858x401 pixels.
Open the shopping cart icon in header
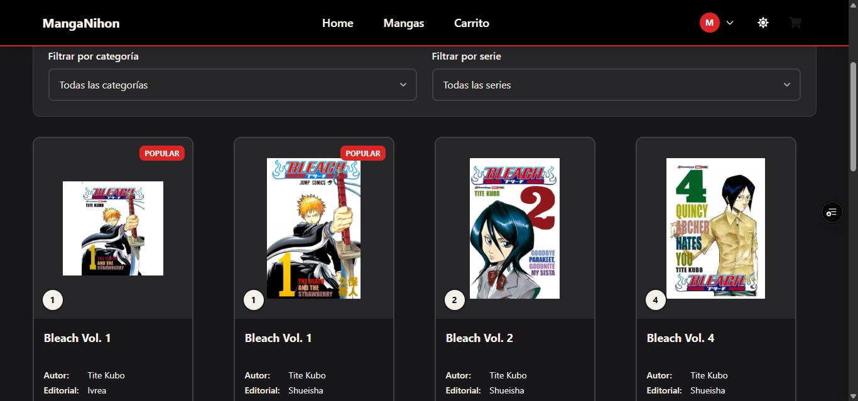(x=795, y=23)
